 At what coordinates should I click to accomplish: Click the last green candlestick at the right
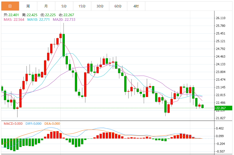203,106
